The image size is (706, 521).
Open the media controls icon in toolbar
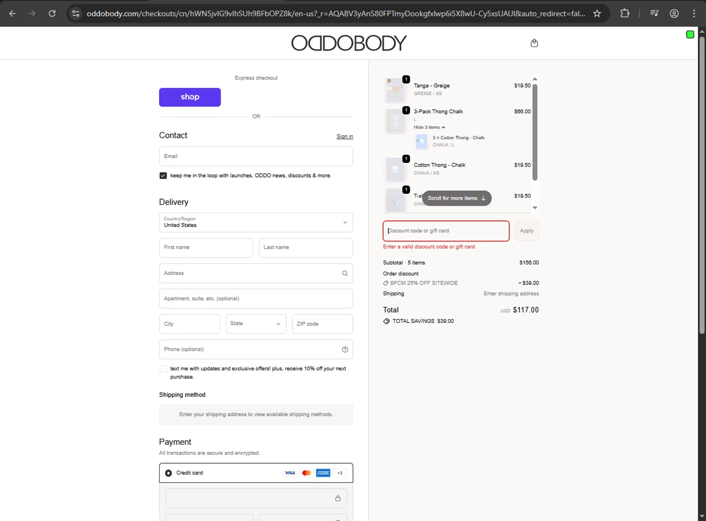(654, 14)
